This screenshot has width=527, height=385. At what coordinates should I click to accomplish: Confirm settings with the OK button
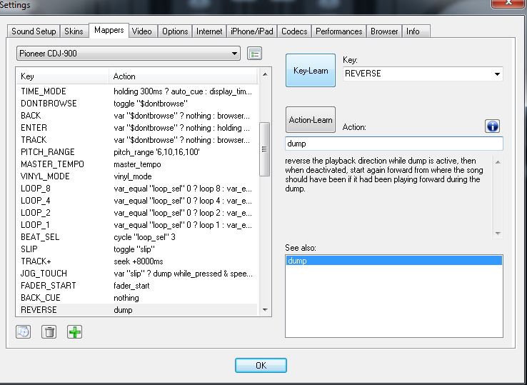pos(261,365)
